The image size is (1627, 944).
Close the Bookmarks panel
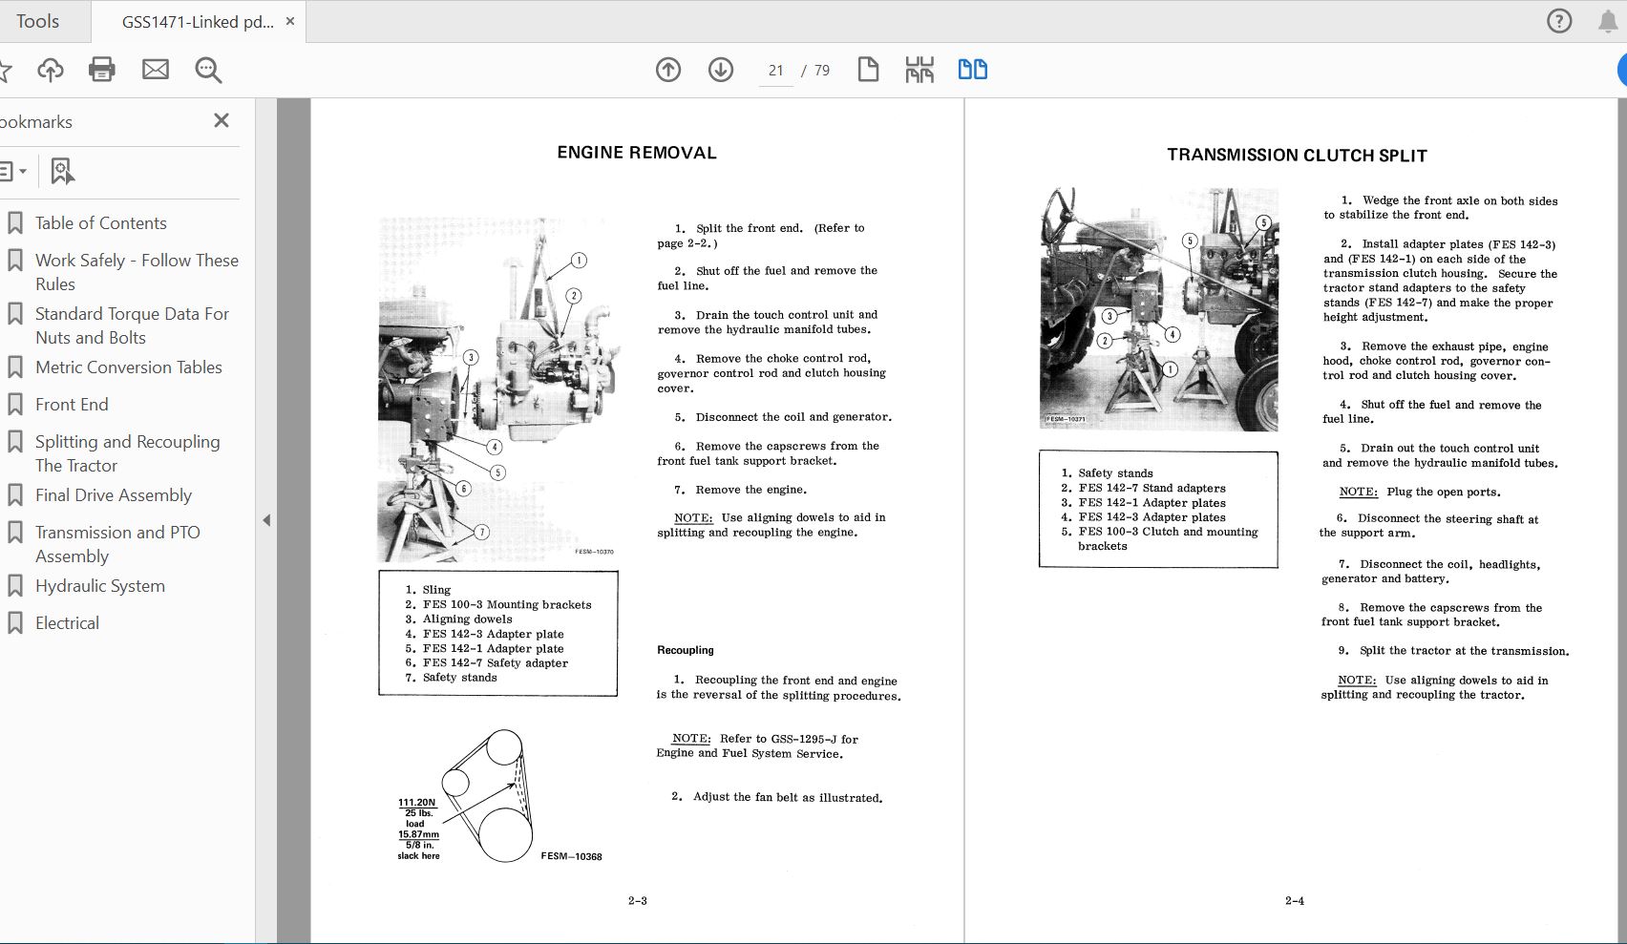(222, 120)
